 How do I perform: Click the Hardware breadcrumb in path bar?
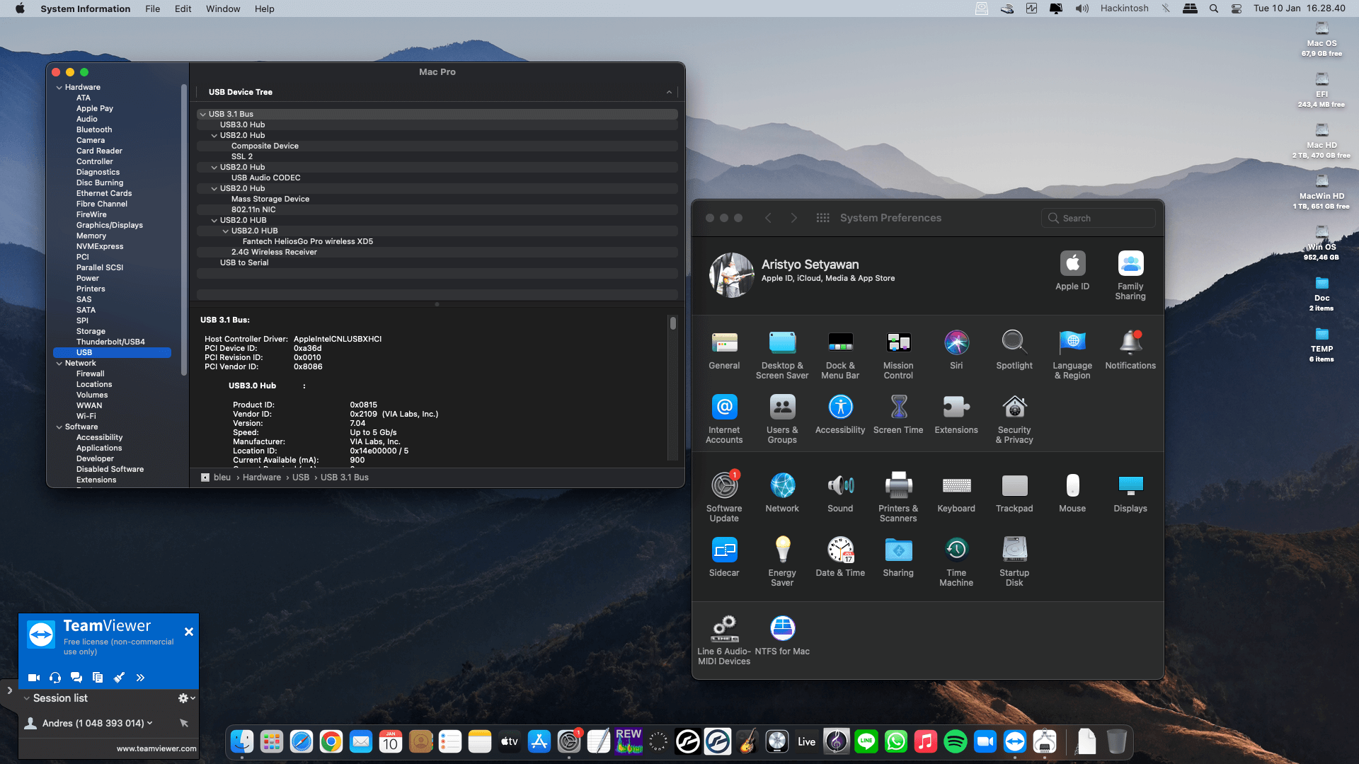click(x=262, y=477)
